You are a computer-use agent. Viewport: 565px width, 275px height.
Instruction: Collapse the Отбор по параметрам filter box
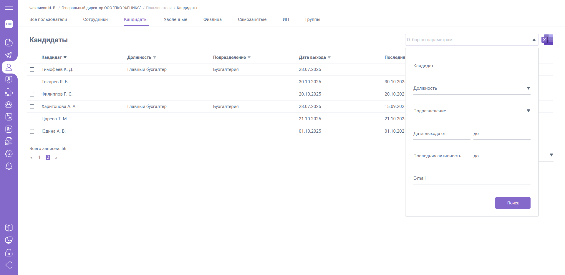(533, 40)
